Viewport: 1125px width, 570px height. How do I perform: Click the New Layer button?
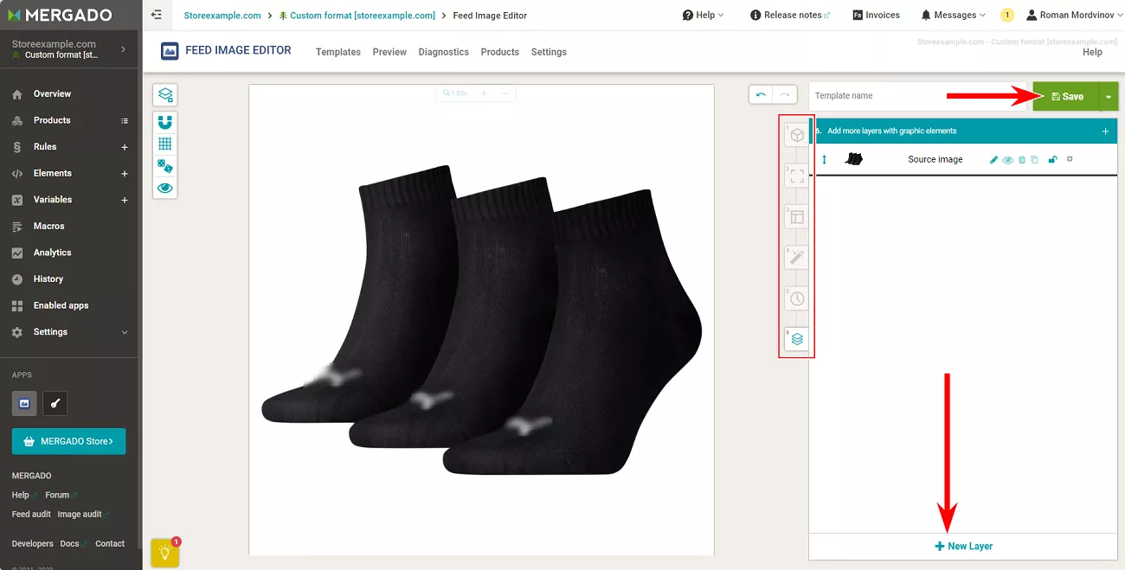click(963, 547)
